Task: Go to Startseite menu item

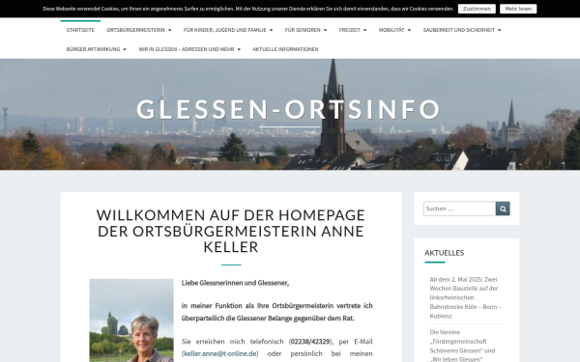Action: point(80,30)
